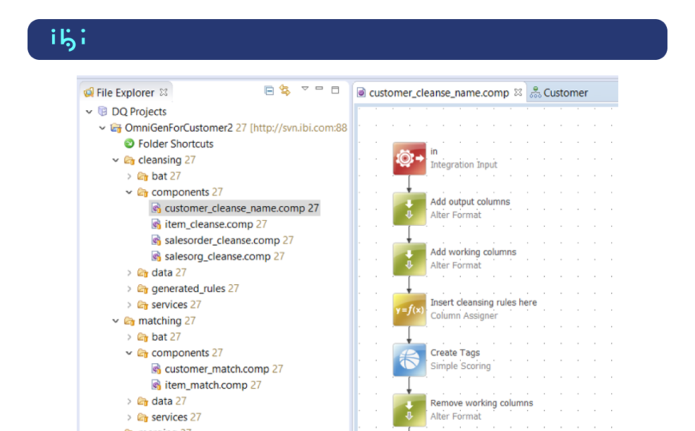
Task: Click the svn.ibi.com repository URL text
Action: [299, 128]
